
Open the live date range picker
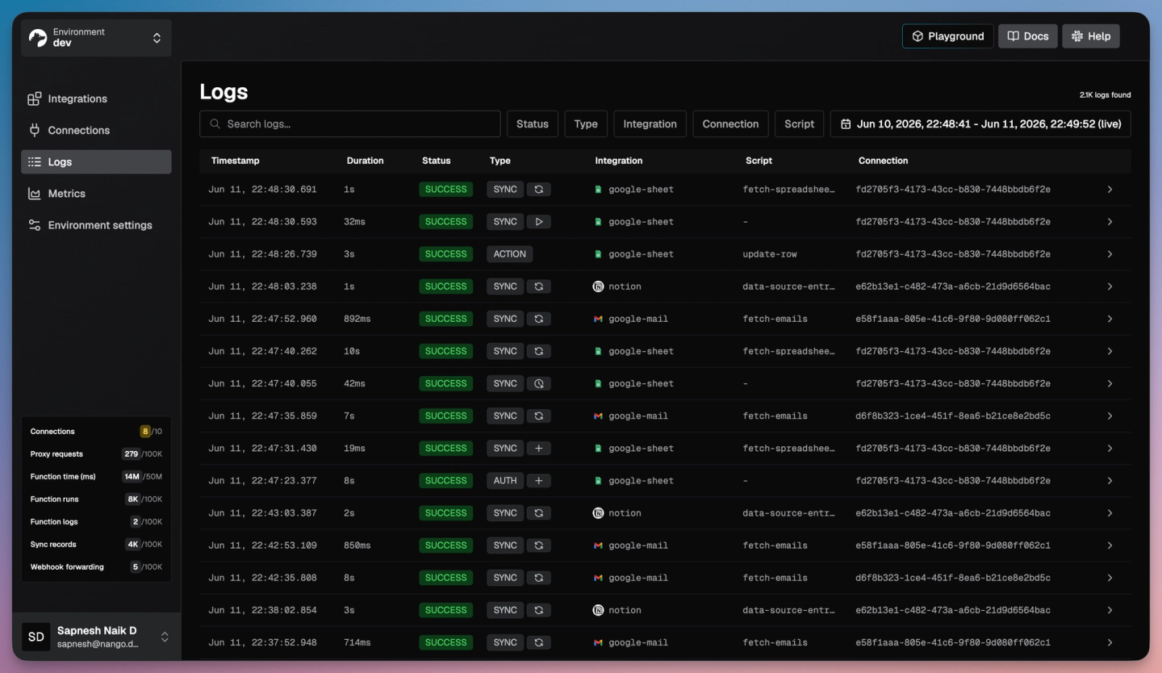(980, 124)
